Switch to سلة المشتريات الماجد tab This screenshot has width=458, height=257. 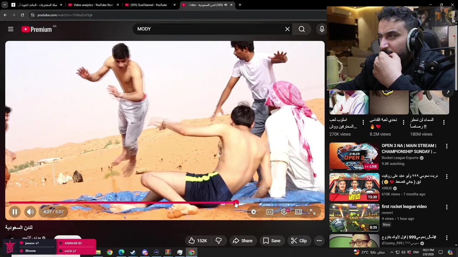tap(36, 5)
